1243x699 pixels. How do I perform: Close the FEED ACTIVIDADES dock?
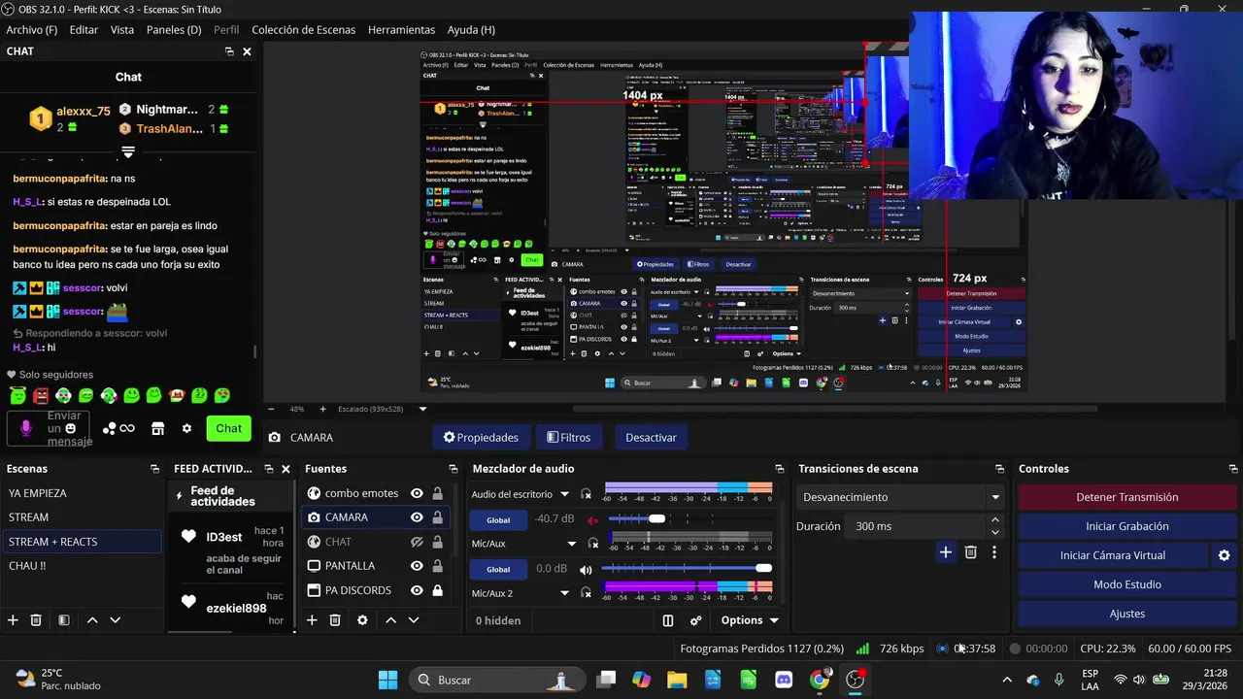286,469
